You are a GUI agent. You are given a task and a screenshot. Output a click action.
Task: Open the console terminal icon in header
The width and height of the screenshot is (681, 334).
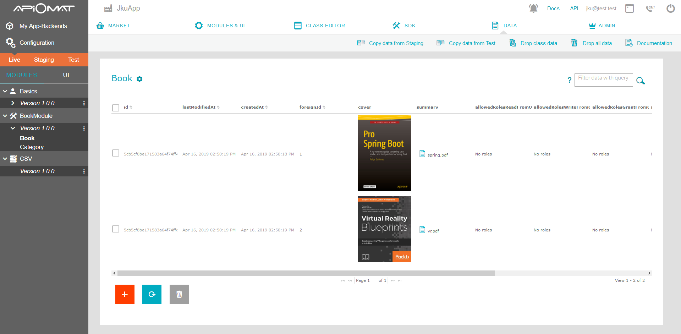pyautogui.click(x=630, y=8)
